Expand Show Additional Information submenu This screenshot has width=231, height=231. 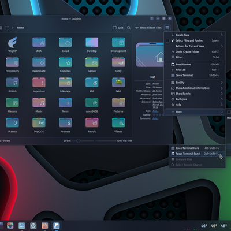tap(195, 88)
